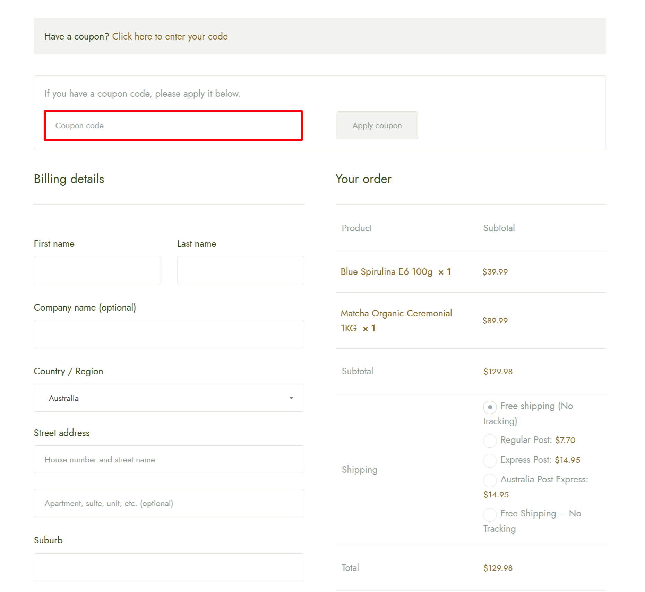Choose Express Post shipping
645x592 pixels.
[490, 461]
